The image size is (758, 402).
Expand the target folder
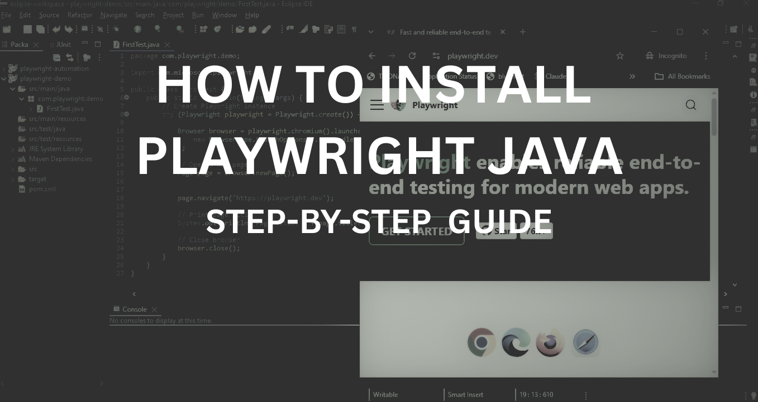click(x=12, y=179)
